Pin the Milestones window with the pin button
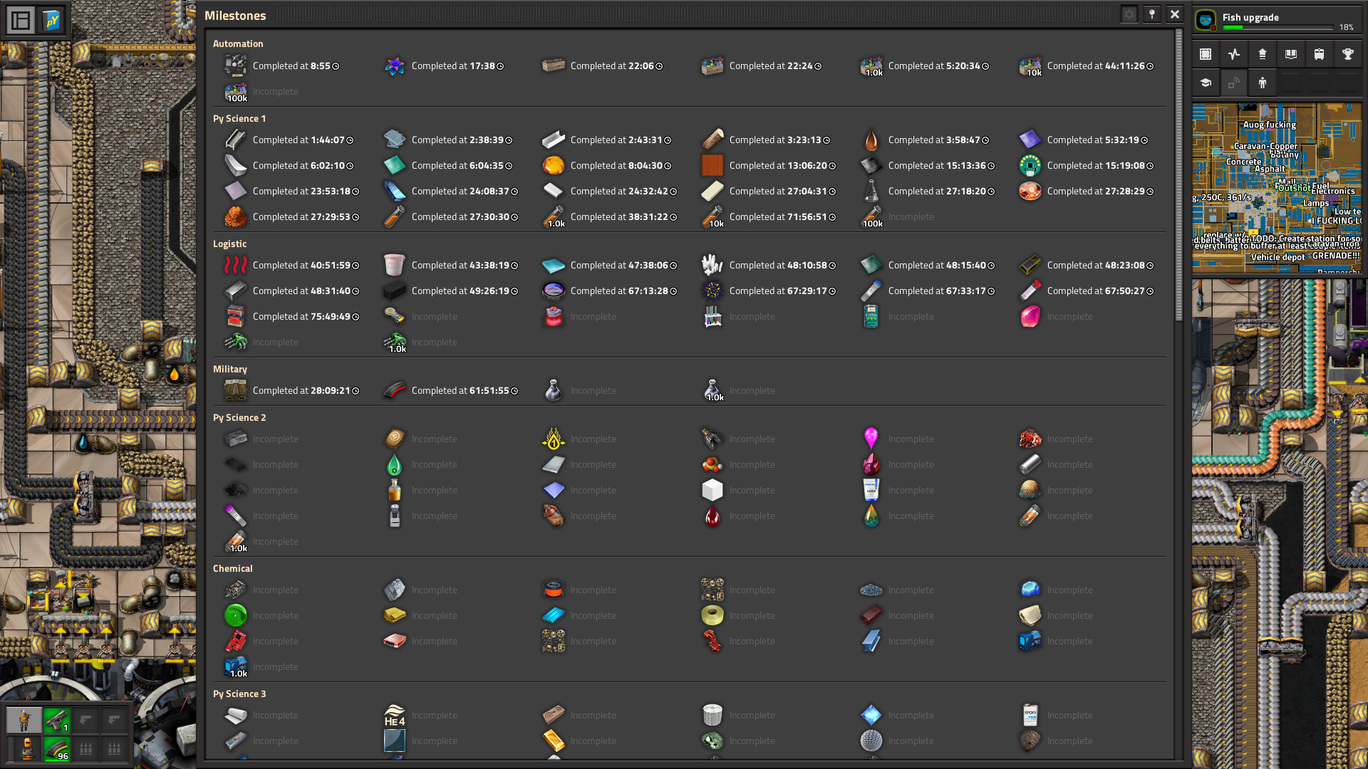Screen dimensions: 1368x769 [x=1152, y=14]
